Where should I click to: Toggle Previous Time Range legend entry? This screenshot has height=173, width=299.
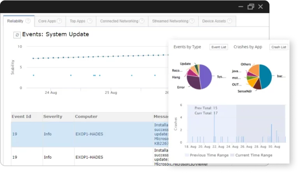207,155
